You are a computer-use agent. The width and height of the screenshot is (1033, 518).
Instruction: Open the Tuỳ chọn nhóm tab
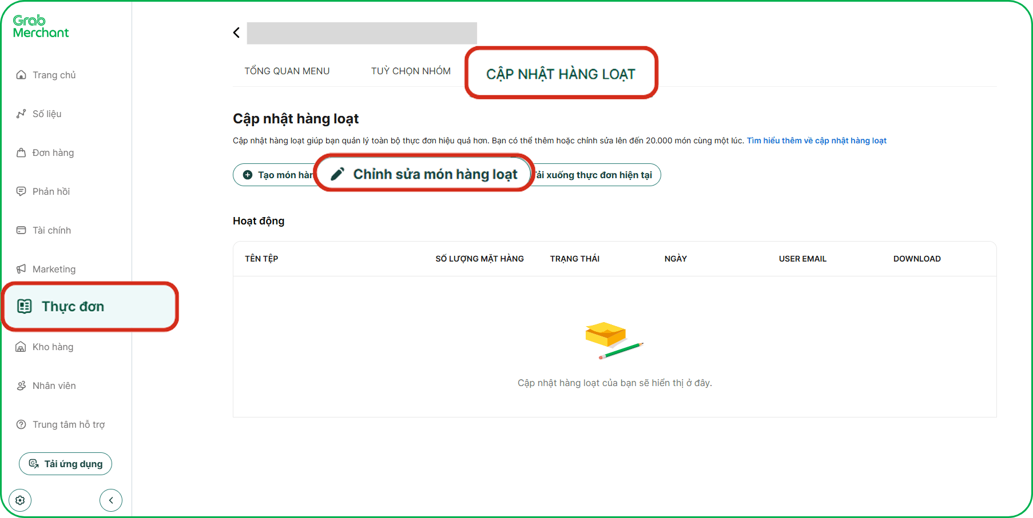pyautogui.click(x=411, y=71)
